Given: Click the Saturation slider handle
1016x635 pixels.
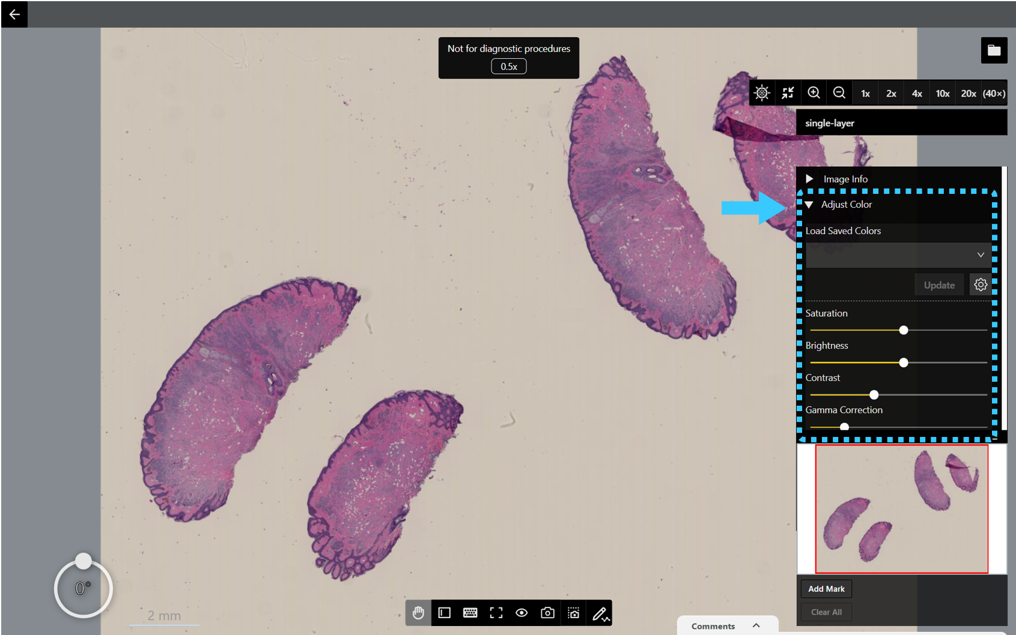Looking at the screenshot, I should 904,330.
